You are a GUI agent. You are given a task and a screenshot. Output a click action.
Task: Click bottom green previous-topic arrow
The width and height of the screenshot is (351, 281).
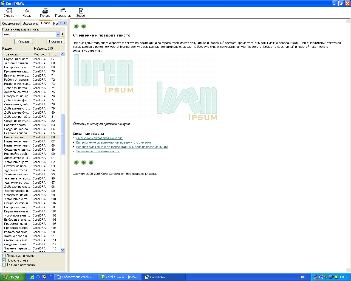76,162
